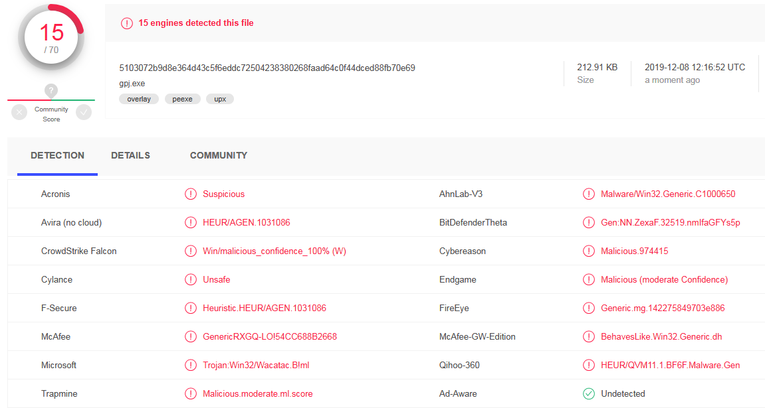Select the SHA-256 file hash text

267,68
